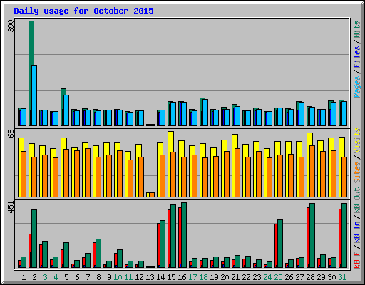Select the green kB Out bar for day 25
Image resolution: width=365 pixels, height=285 pixels.
(x=280, y=244)
